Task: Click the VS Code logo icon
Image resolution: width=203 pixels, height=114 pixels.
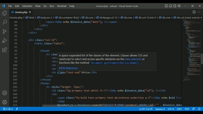Action: tap(3, 6)
